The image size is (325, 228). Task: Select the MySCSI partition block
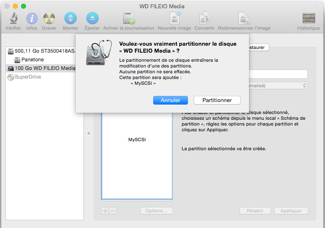pyautogui.click(x=137, y=156)
